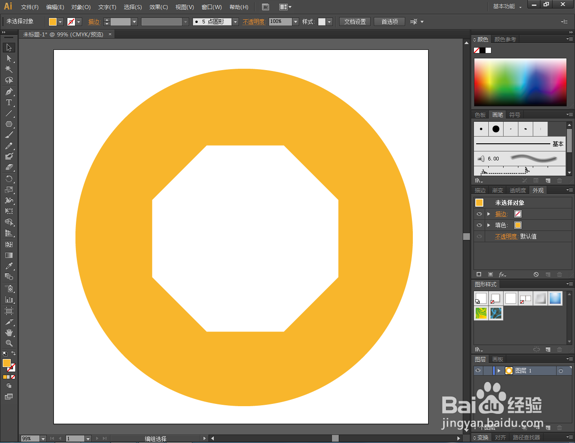Hide layer 图层 1 with eye icon

click(478, 371)
